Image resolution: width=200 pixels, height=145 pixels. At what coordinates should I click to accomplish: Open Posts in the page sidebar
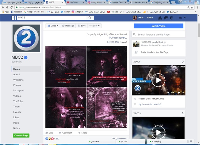click(16, 123)
